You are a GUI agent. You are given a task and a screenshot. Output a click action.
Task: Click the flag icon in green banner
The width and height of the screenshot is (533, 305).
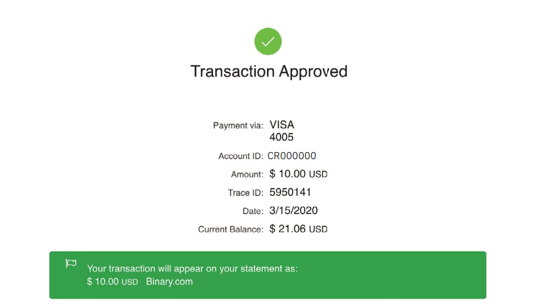[x=71, y=264]
